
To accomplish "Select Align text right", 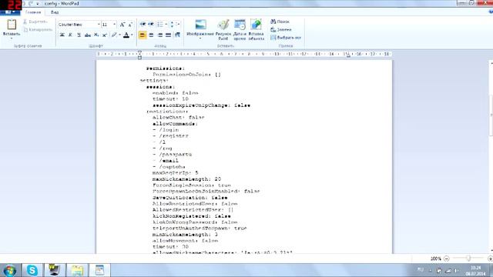I will [160, 35].
